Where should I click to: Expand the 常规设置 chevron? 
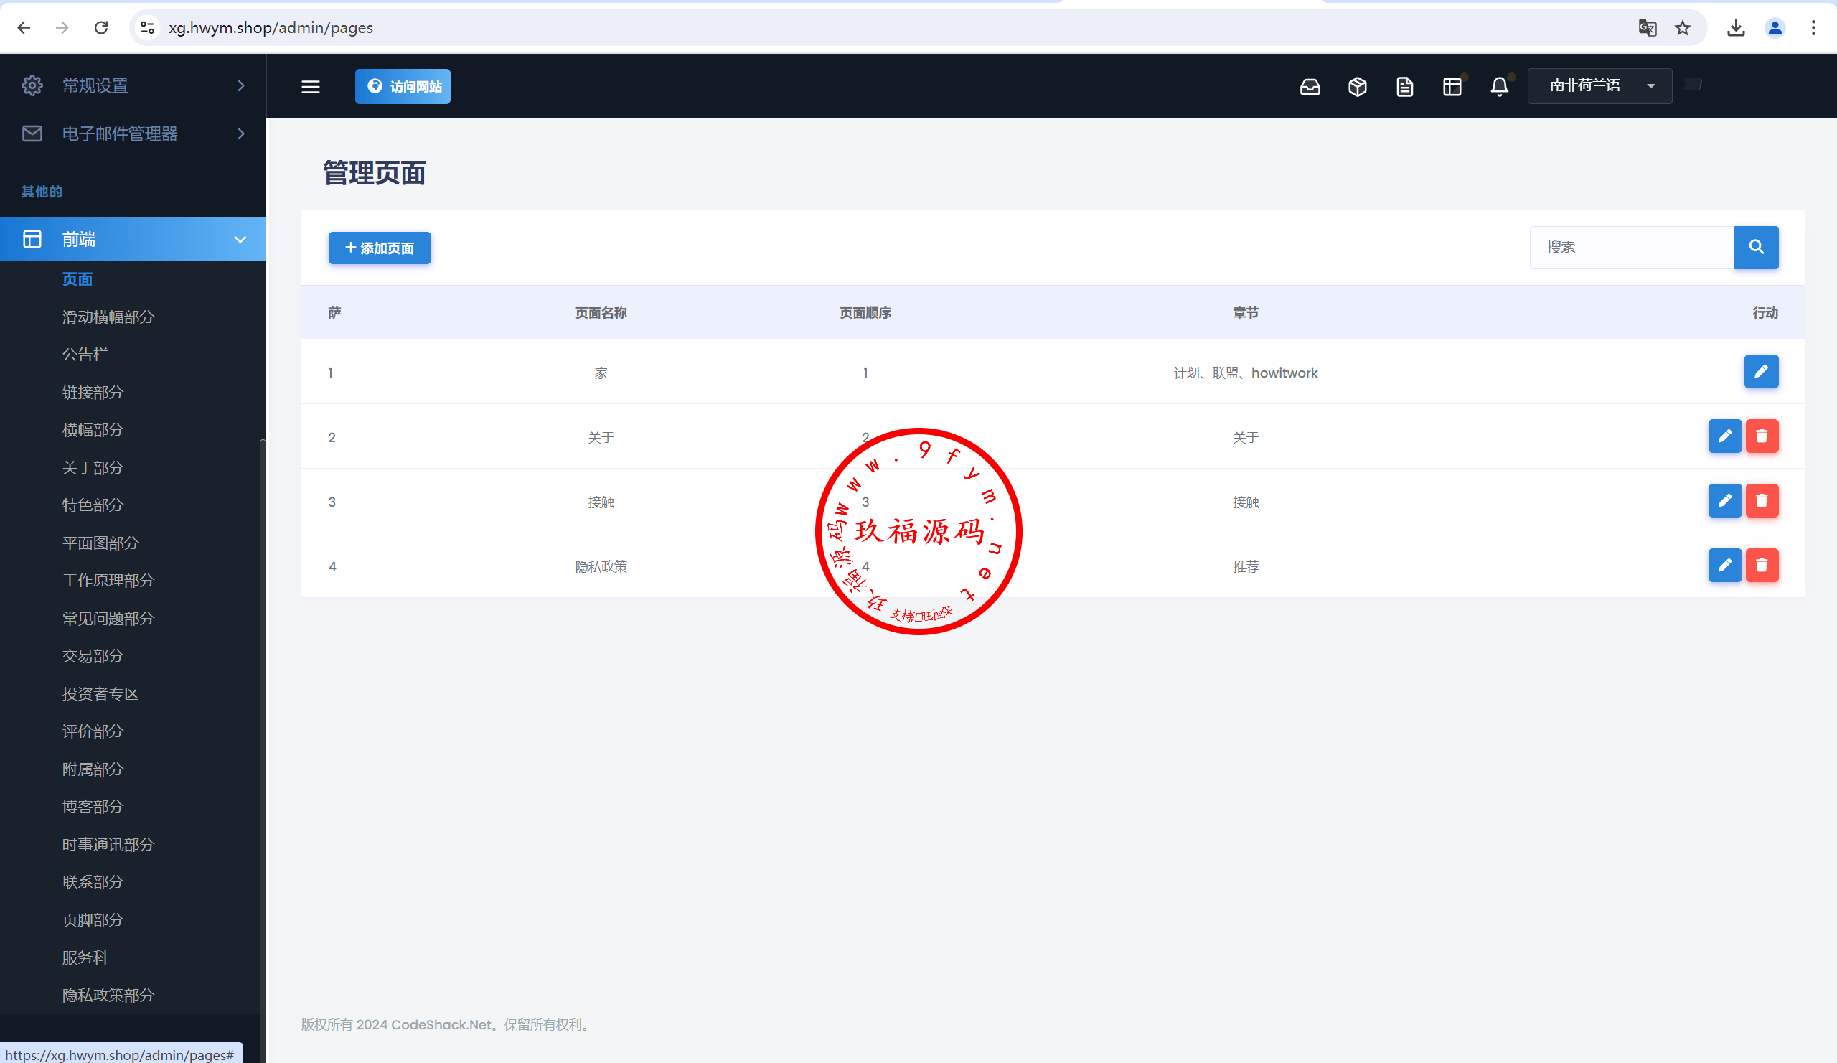pos(240,85)
